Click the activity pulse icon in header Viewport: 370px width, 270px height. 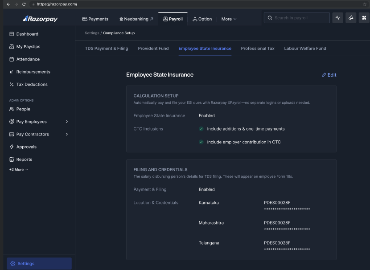pos(338,18)
